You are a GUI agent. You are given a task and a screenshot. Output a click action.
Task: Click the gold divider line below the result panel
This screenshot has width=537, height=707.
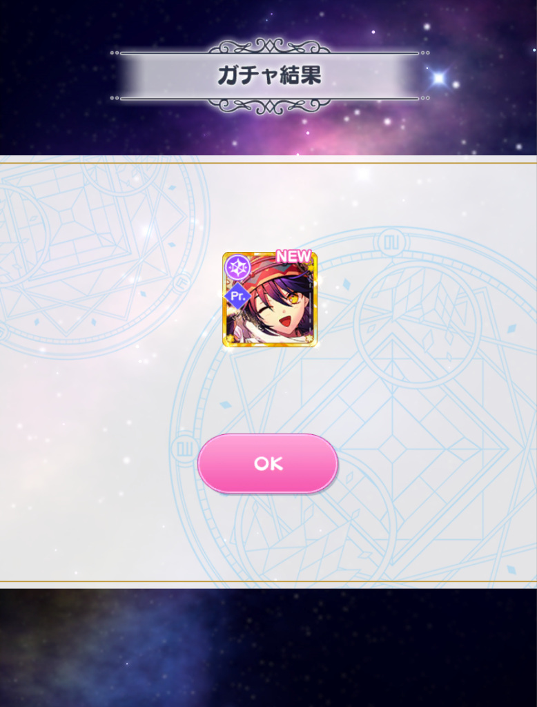268,581
